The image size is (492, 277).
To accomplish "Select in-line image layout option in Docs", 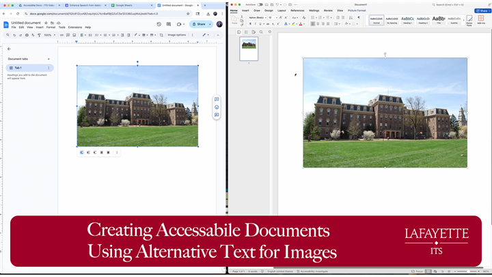I will 81,153.
